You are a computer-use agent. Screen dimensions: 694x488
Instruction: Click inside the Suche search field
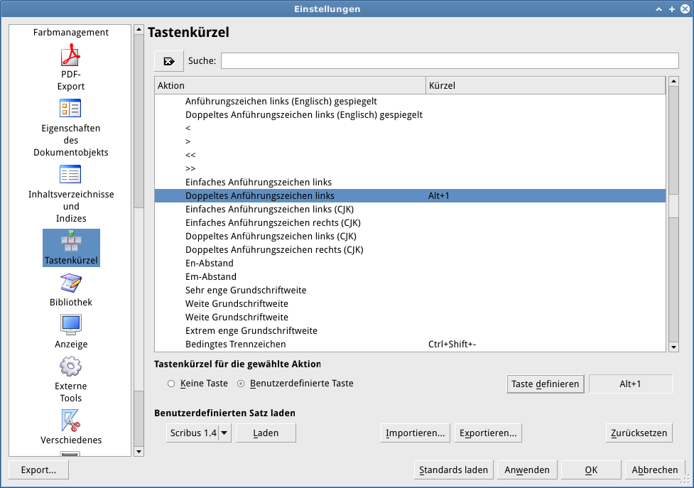[x=450, y=60]
